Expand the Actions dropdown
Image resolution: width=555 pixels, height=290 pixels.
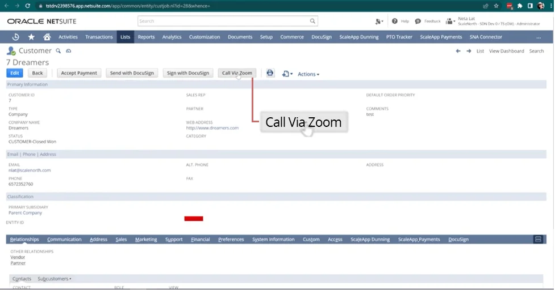click(x=308, y=74)
